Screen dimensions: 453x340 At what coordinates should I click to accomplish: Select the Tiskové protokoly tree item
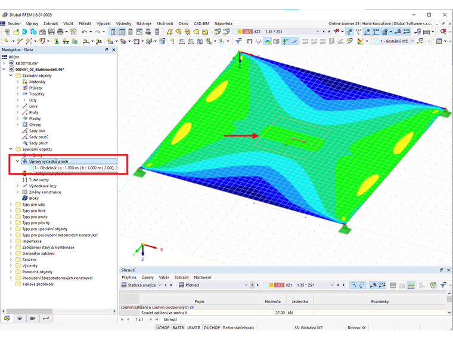[x=38, y=284]
